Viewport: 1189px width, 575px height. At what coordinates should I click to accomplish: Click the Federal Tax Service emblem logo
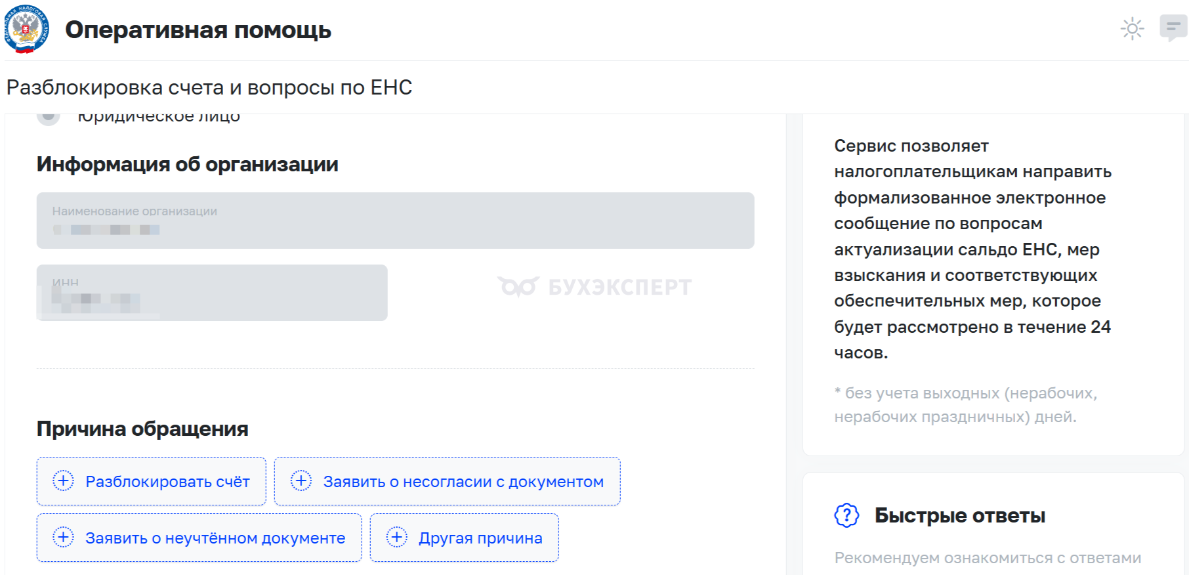coord(26,29)
